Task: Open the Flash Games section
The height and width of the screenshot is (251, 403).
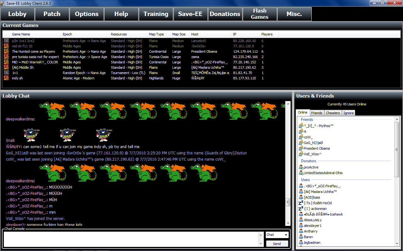Action: click(260, 14)
